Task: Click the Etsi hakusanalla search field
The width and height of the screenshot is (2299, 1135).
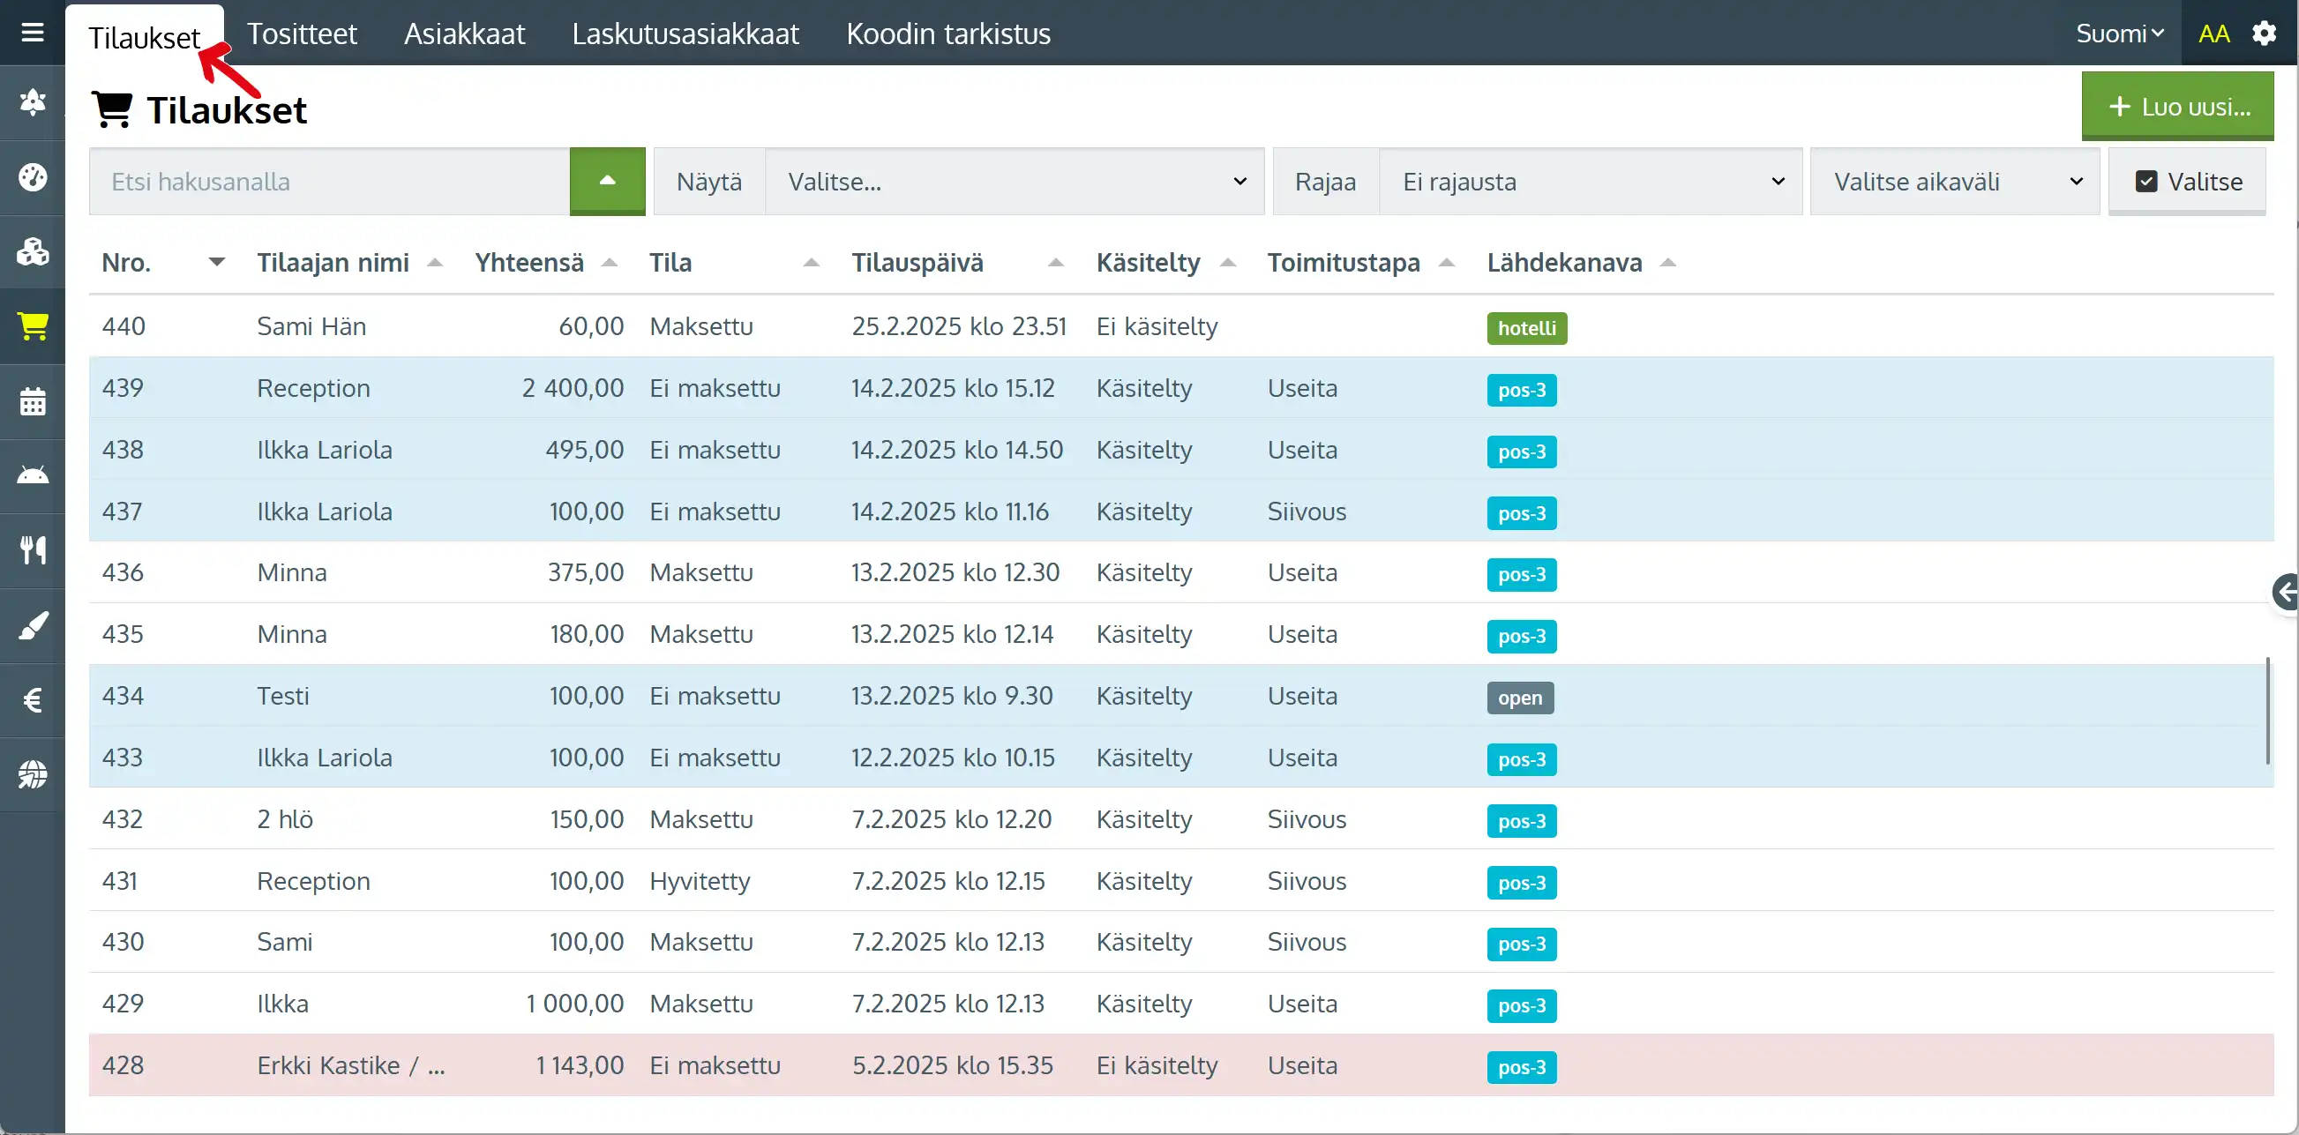Action: click(329, 181)
